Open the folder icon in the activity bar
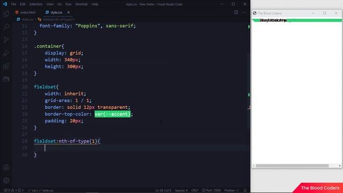 (x=6, y=79)
